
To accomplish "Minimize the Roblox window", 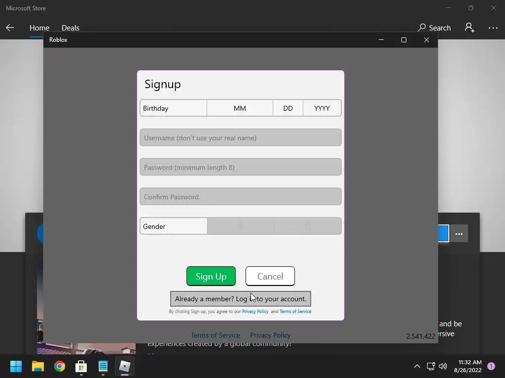I will coord(381,40).
